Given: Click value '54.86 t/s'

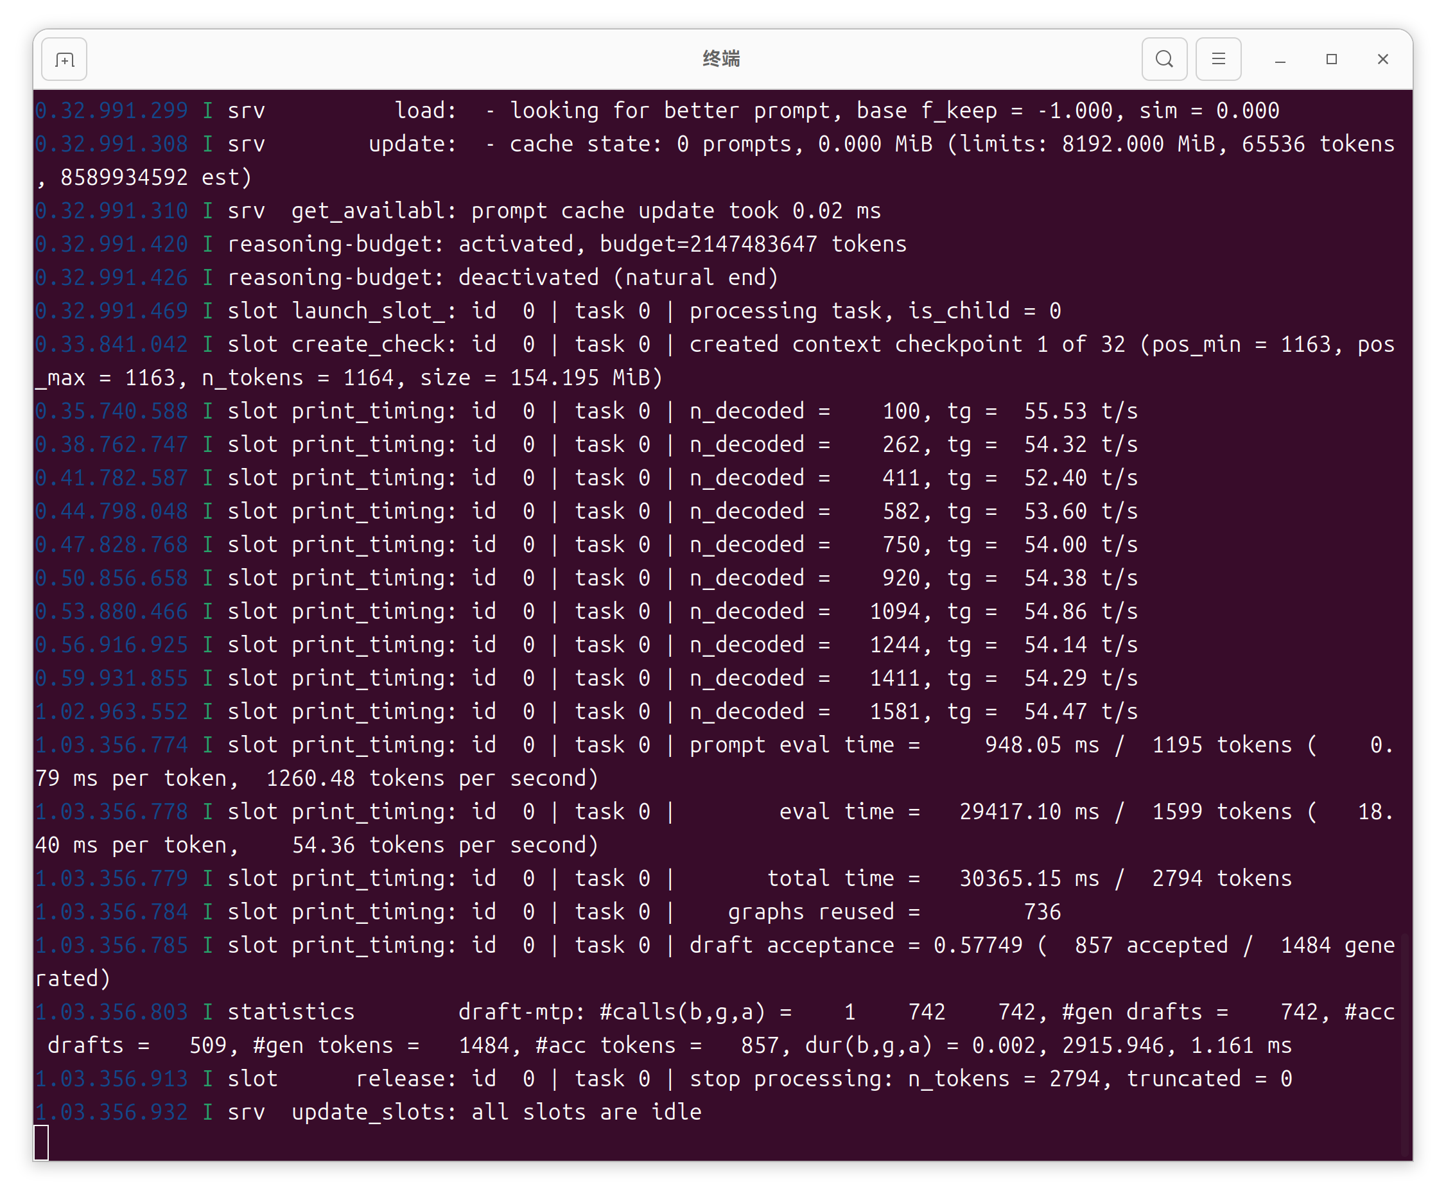Looking at the screenshot, I should tap(1081, 612).
